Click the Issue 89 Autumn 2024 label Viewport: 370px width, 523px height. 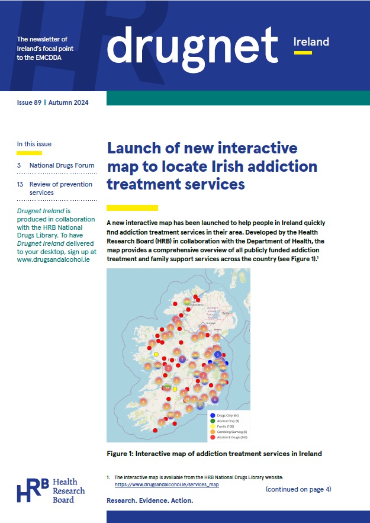click(53, 102)
